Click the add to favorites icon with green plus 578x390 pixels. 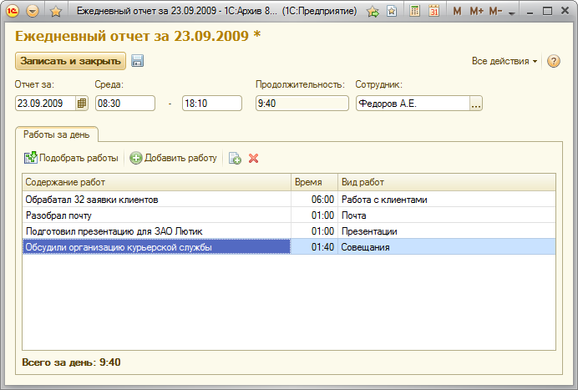point(373,12)
